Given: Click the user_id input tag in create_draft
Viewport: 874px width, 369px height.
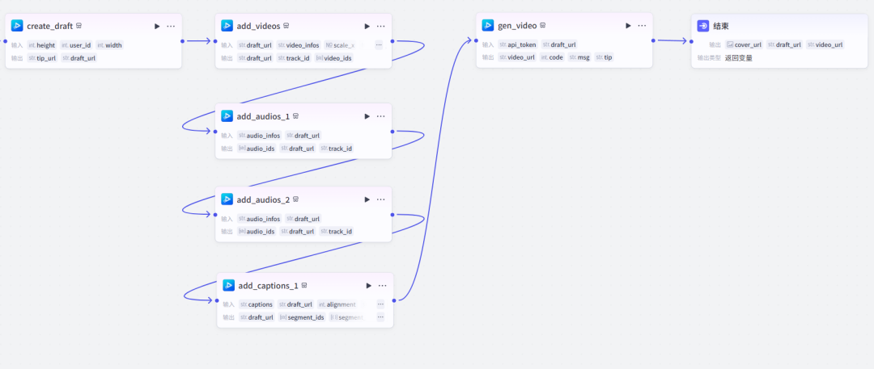Looking at the screenshot, I should point(76,45).
